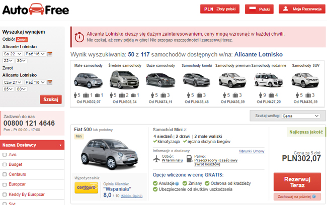Viewport: 327px width, 205px height.
Task: Collapse the Nazwa Dostawcy filter section
Action: tap(61, 145)
